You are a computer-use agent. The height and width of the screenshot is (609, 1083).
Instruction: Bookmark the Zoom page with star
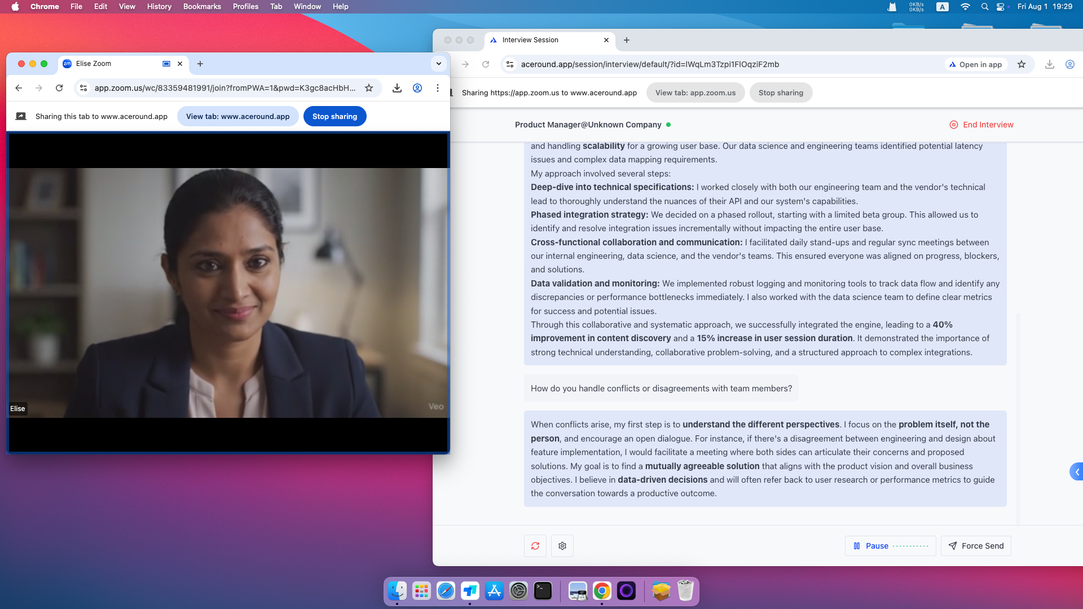point(369,88)
